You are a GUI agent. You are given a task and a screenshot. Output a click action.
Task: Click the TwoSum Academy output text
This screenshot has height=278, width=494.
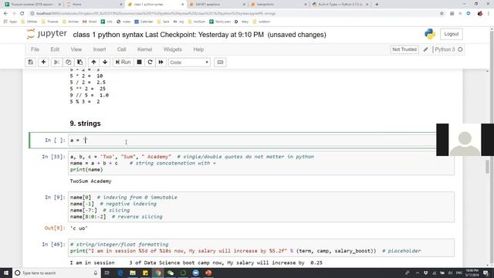91,181
